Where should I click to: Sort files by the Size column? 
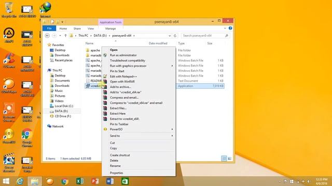click(210, 43)
